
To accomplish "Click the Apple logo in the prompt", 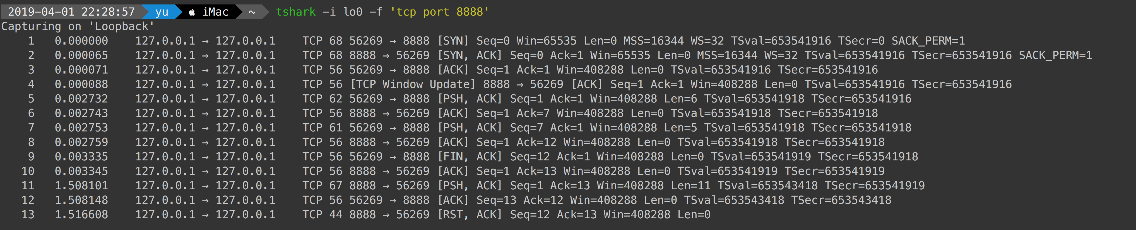I will coord(192,12).
